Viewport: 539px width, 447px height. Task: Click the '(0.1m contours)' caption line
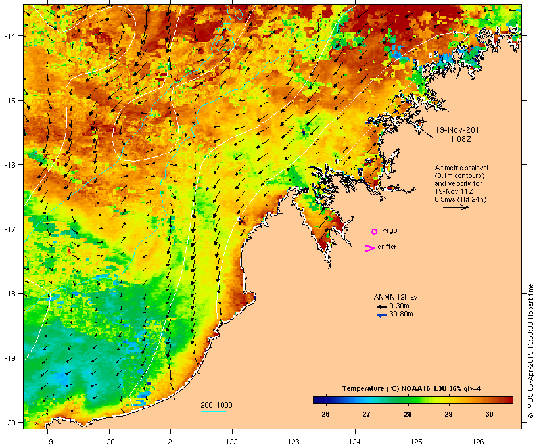pyautogui.click(x=459, y=176)
